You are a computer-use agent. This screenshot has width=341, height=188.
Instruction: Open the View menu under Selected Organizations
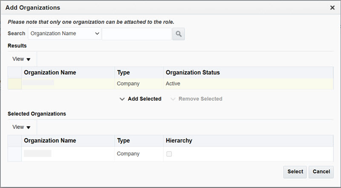pos(22,127)
